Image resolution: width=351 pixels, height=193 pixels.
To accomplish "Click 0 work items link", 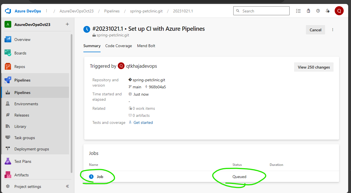I will click(x=144, y=108).
